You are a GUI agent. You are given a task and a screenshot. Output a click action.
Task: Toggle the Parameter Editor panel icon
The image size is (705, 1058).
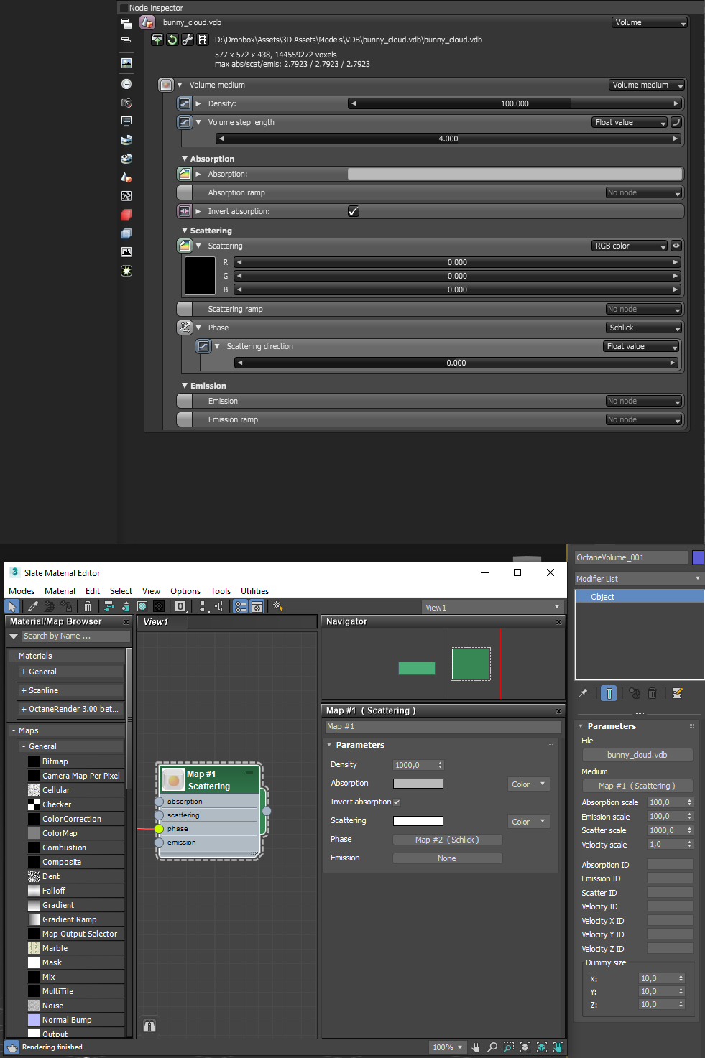257,607
